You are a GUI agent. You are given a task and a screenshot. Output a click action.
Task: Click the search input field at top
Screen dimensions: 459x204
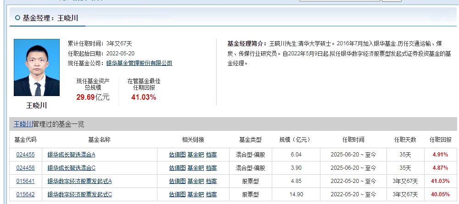tap(340, 0)
